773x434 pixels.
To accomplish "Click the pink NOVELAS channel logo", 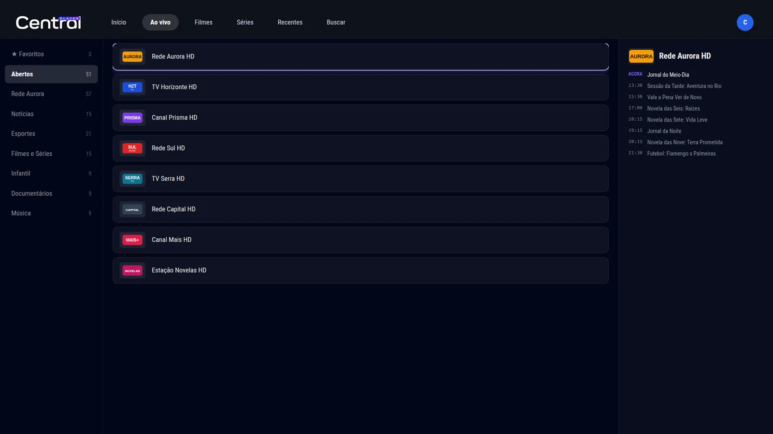I will tap(132, 271).
